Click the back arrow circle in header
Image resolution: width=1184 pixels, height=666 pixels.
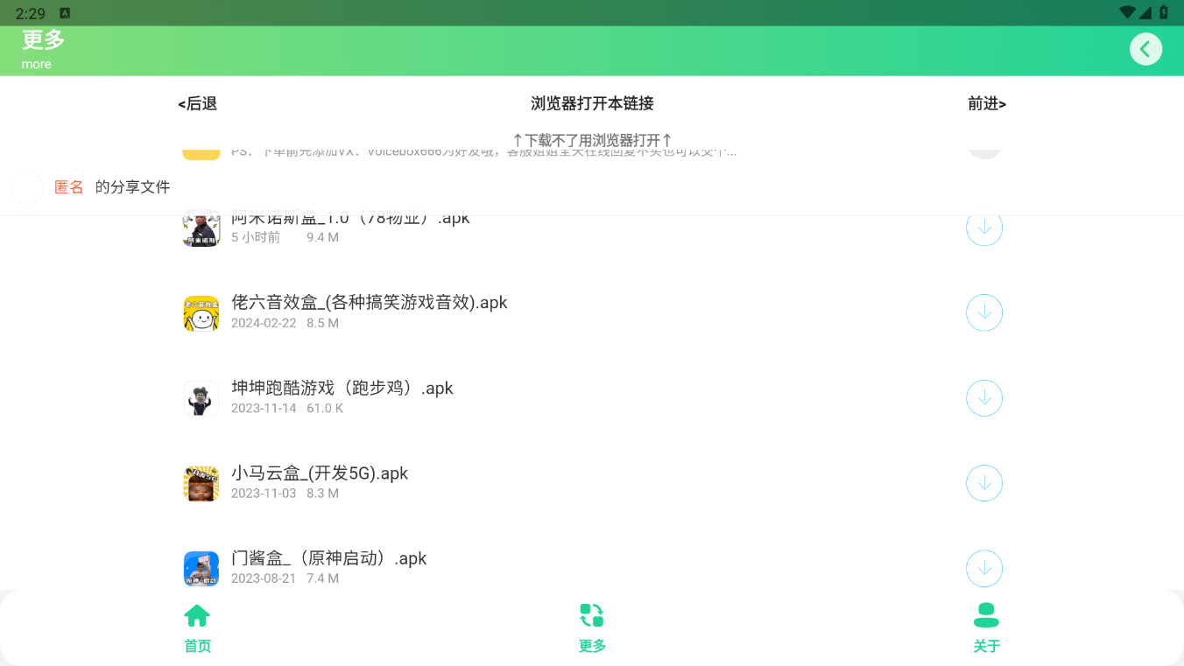coord(1145,49)
